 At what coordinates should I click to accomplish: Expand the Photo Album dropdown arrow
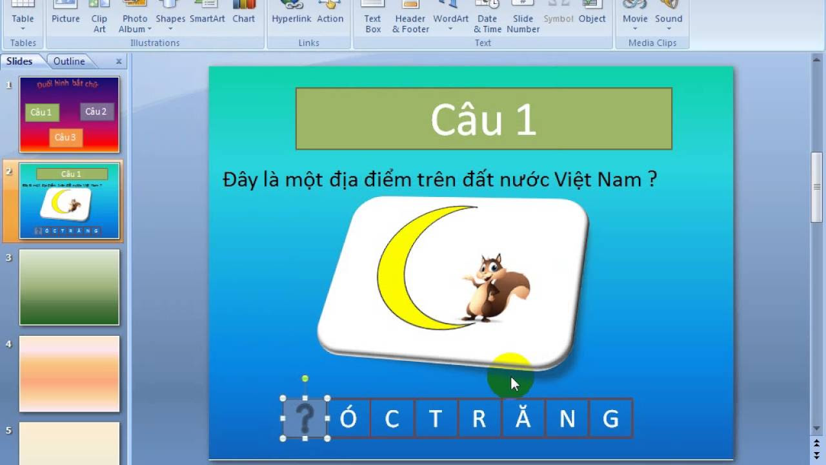tap(150, 29)
